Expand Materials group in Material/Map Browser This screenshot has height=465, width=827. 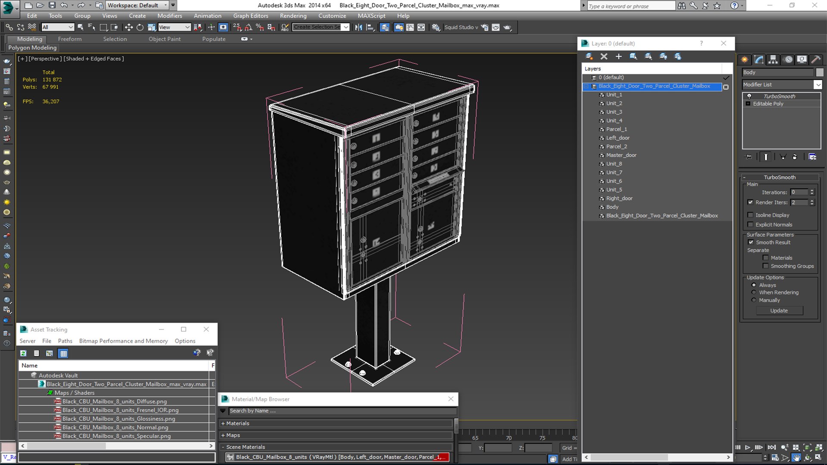[223, 423]
